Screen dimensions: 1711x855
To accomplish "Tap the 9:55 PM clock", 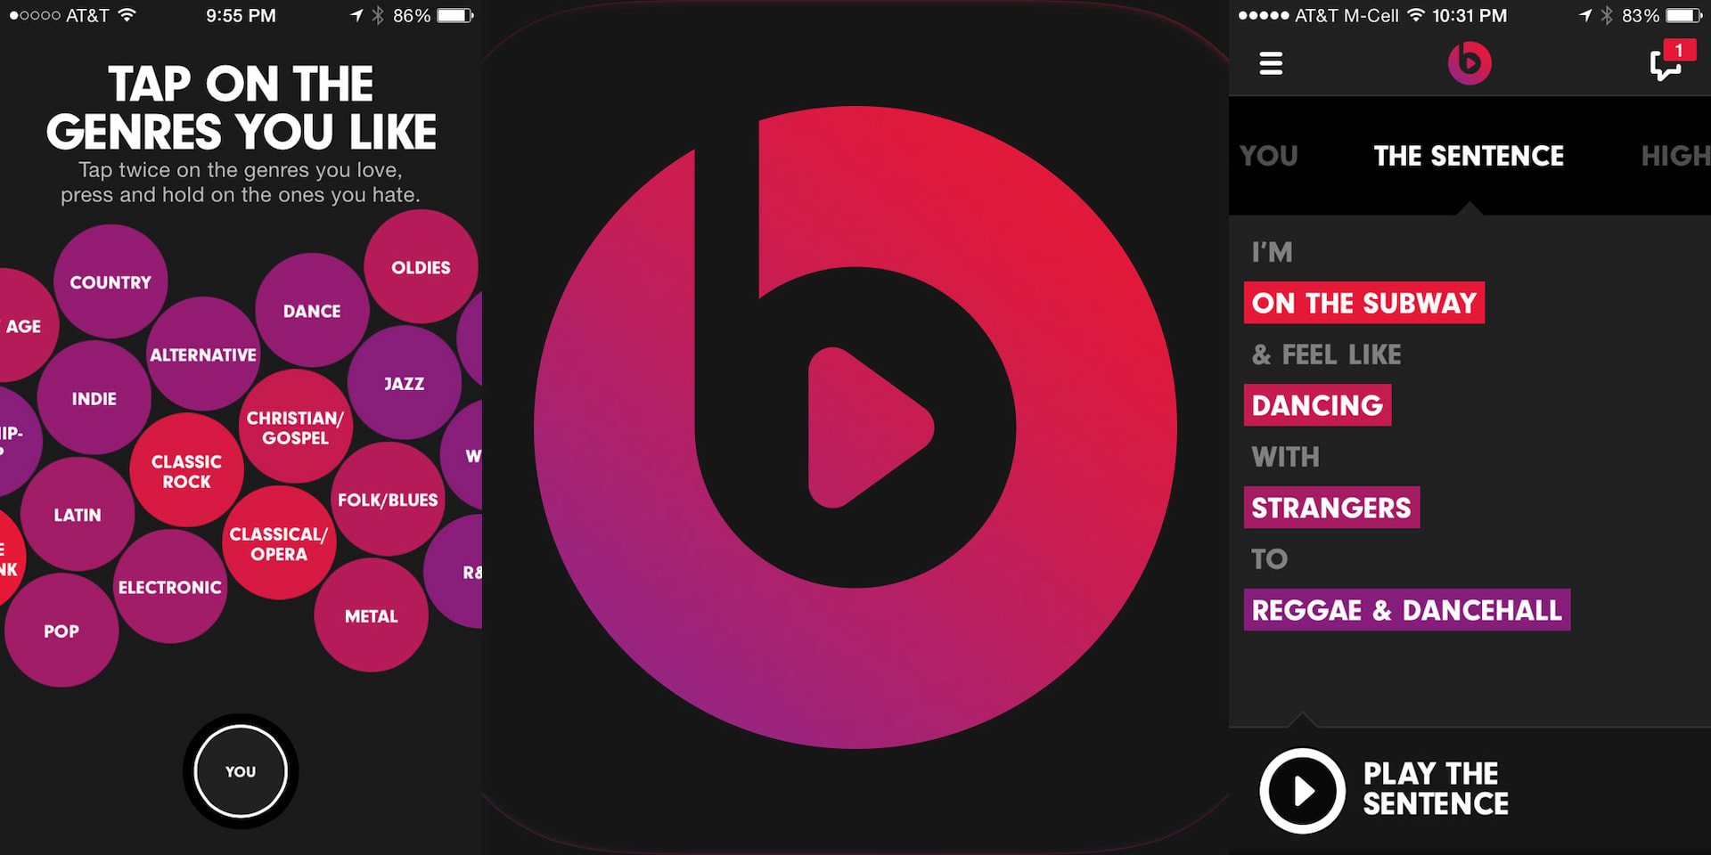I will [x=241, y=15].
